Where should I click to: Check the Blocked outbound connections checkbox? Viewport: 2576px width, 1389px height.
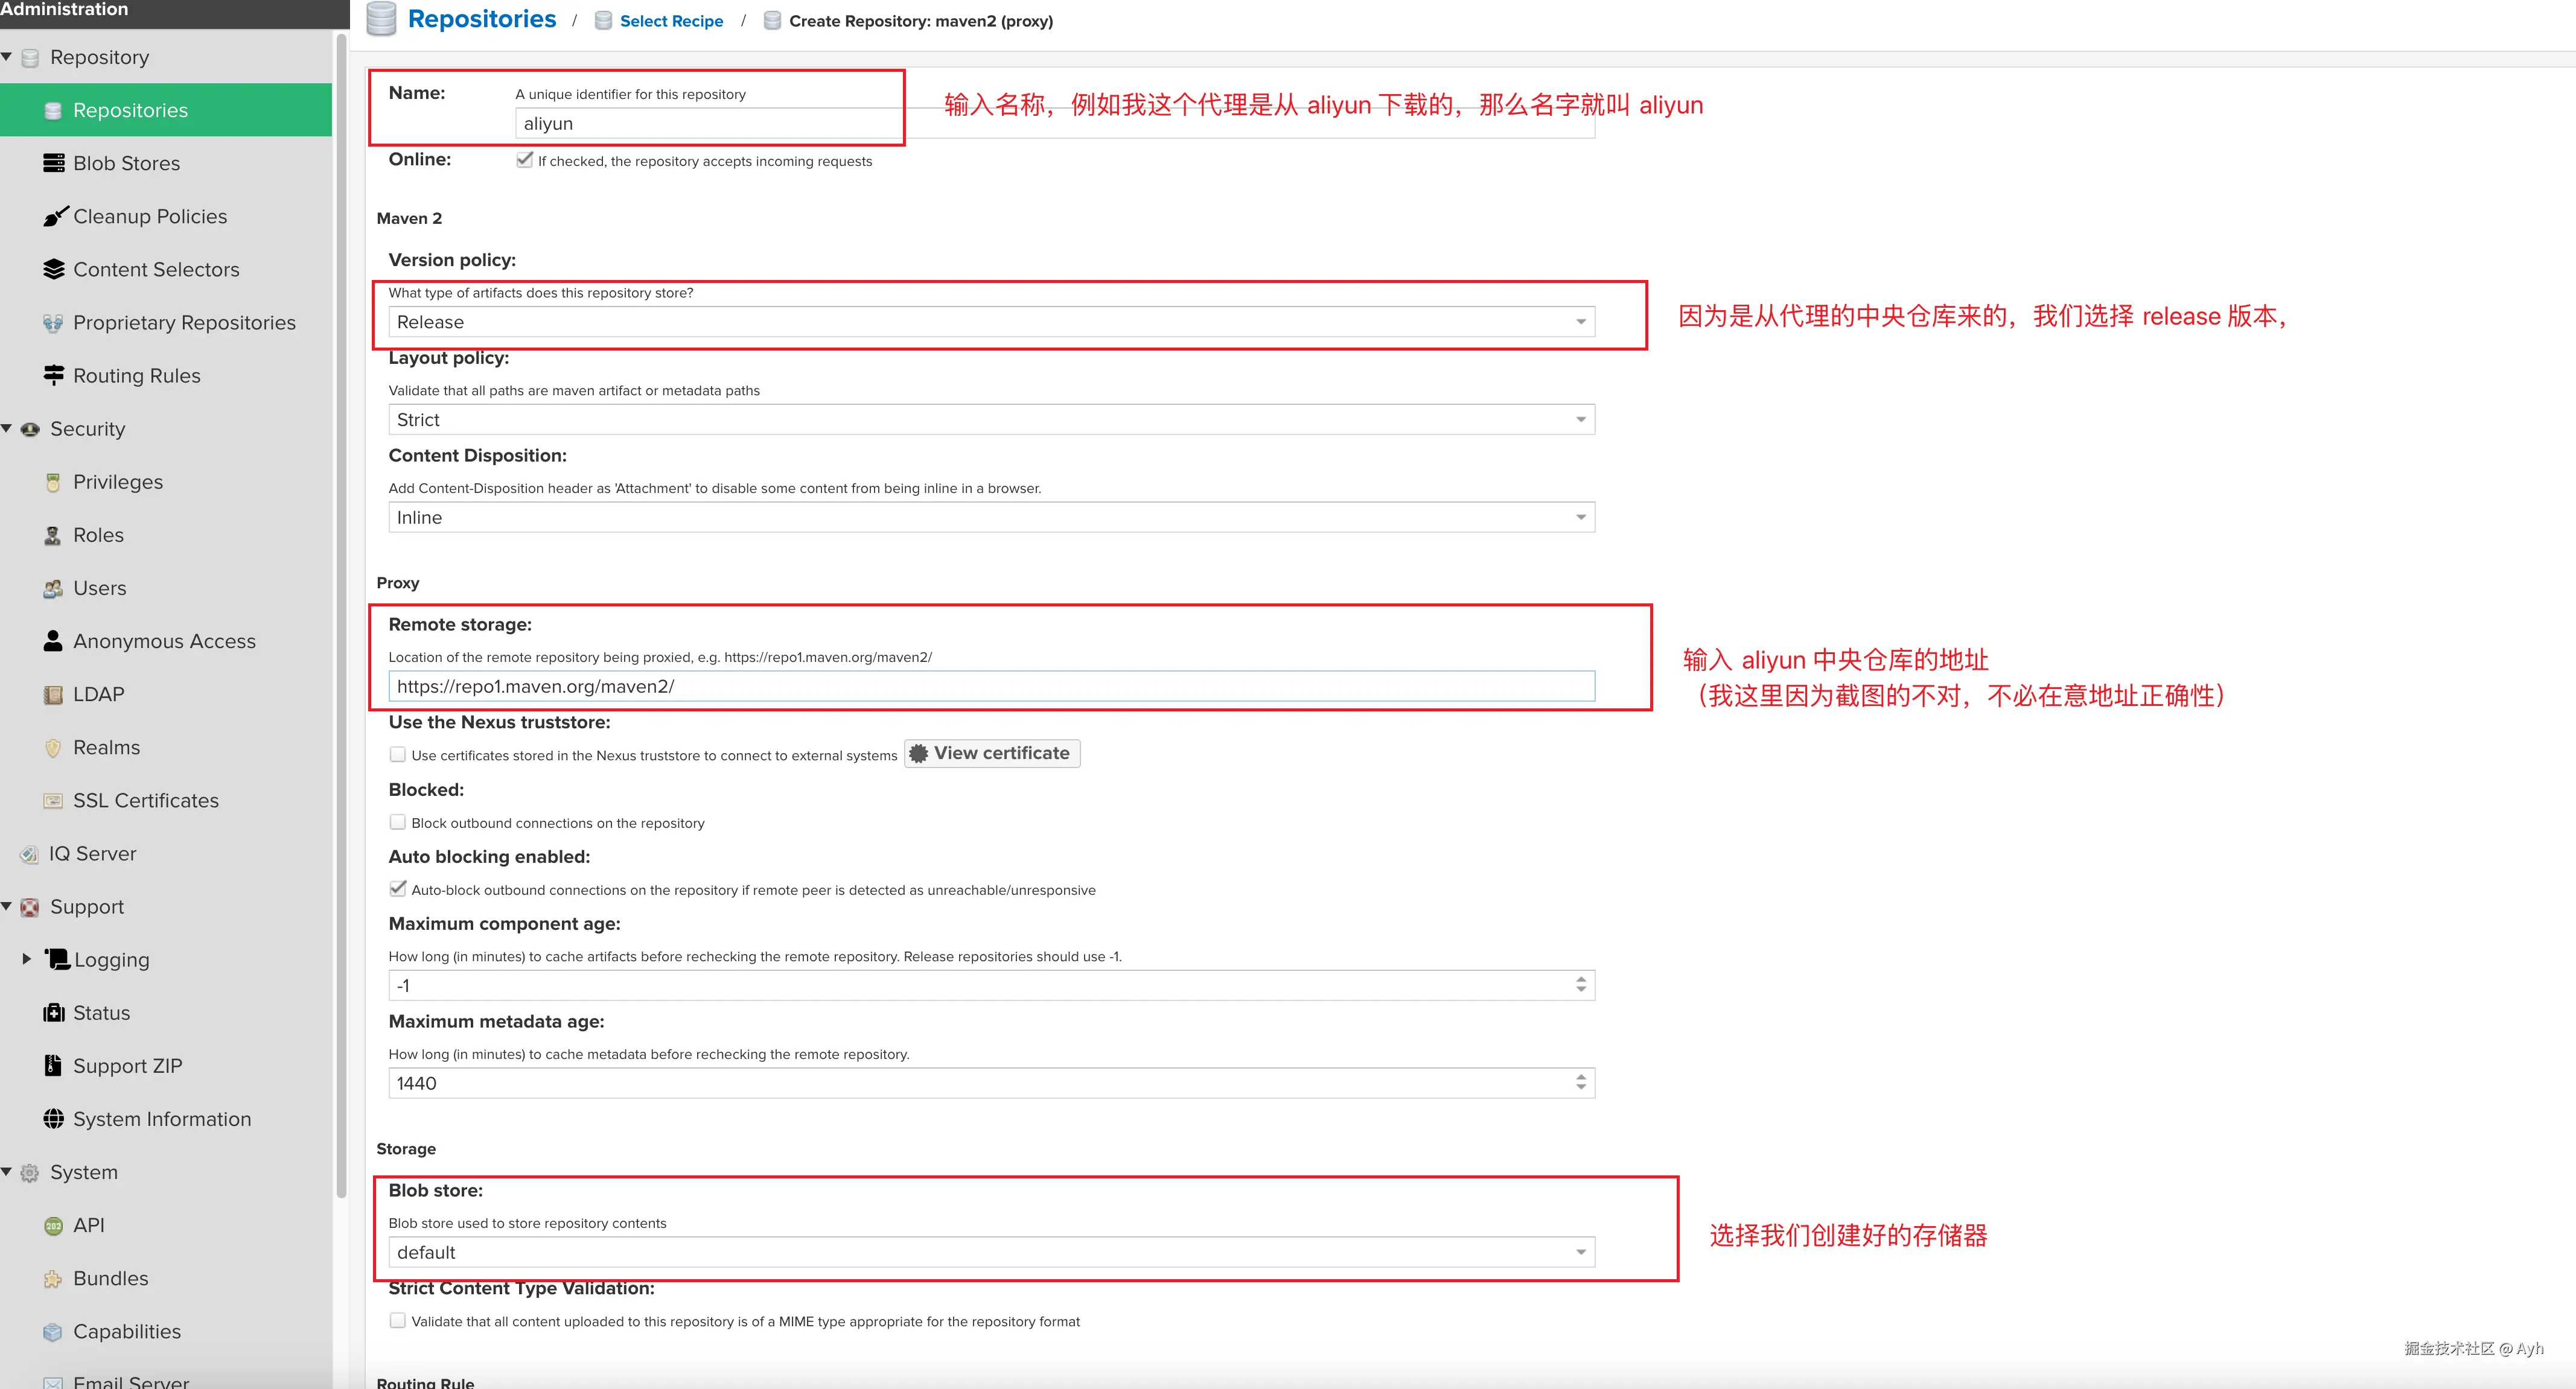(398, 822)
